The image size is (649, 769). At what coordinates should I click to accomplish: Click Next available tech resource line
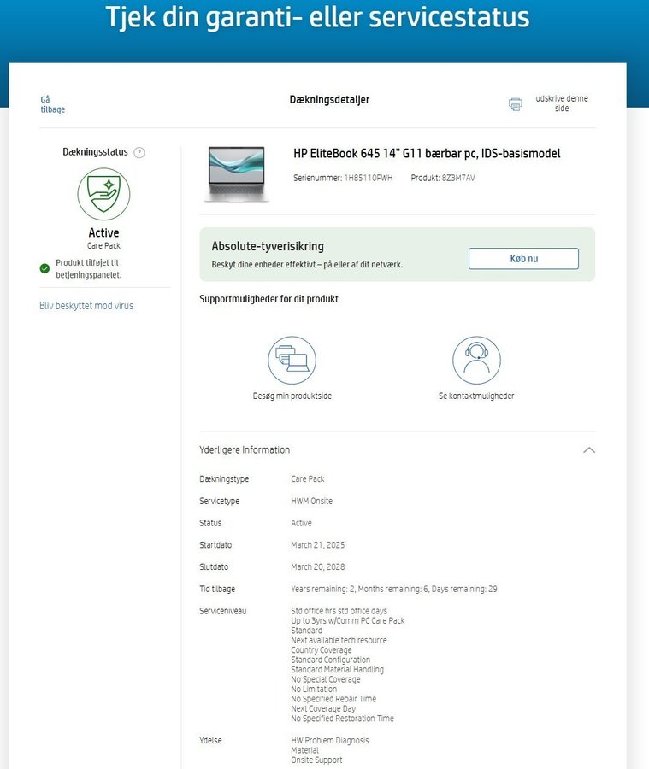339,640
